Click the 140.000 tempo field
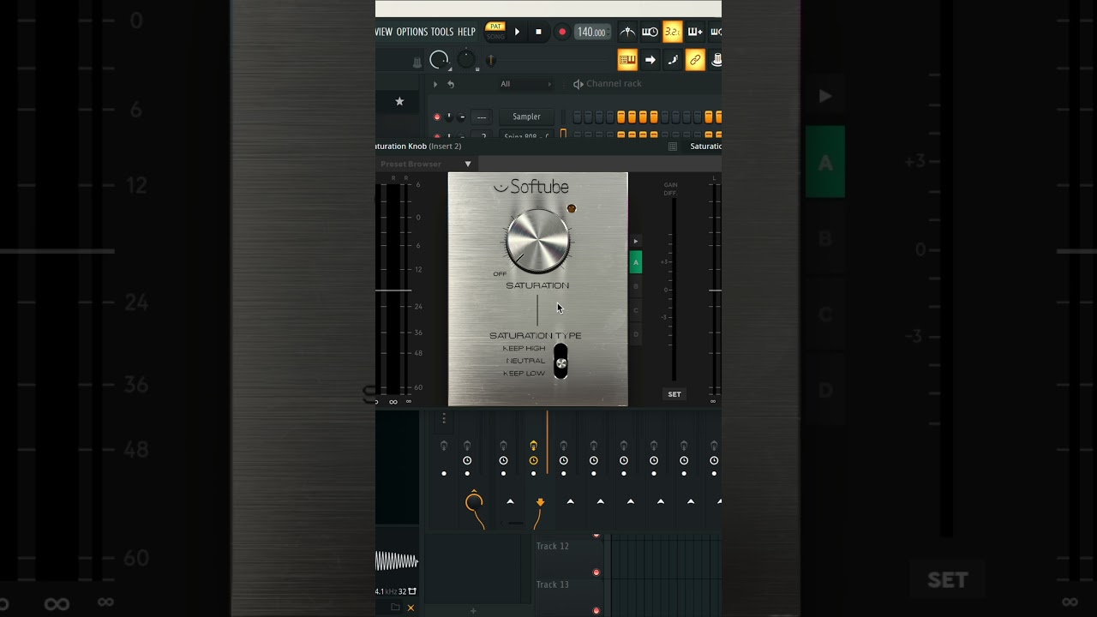Viewport: 1097px width, 617px height. point(591,32)
